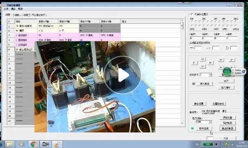Click the 重启控制器 button
Image resolution: width=248 pixels, height=148 pixels.
tap(228, 128)
